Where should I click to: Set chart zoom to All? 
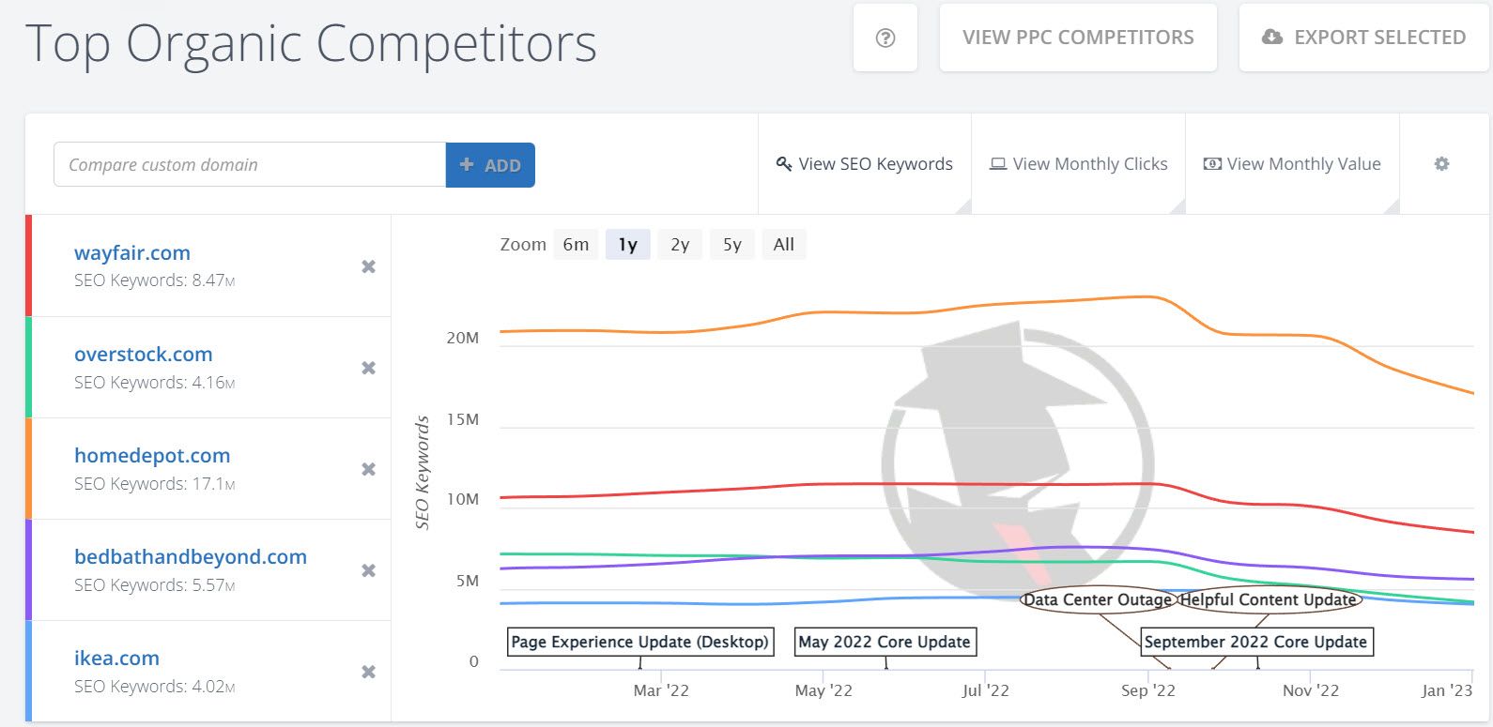click(783, 245)
